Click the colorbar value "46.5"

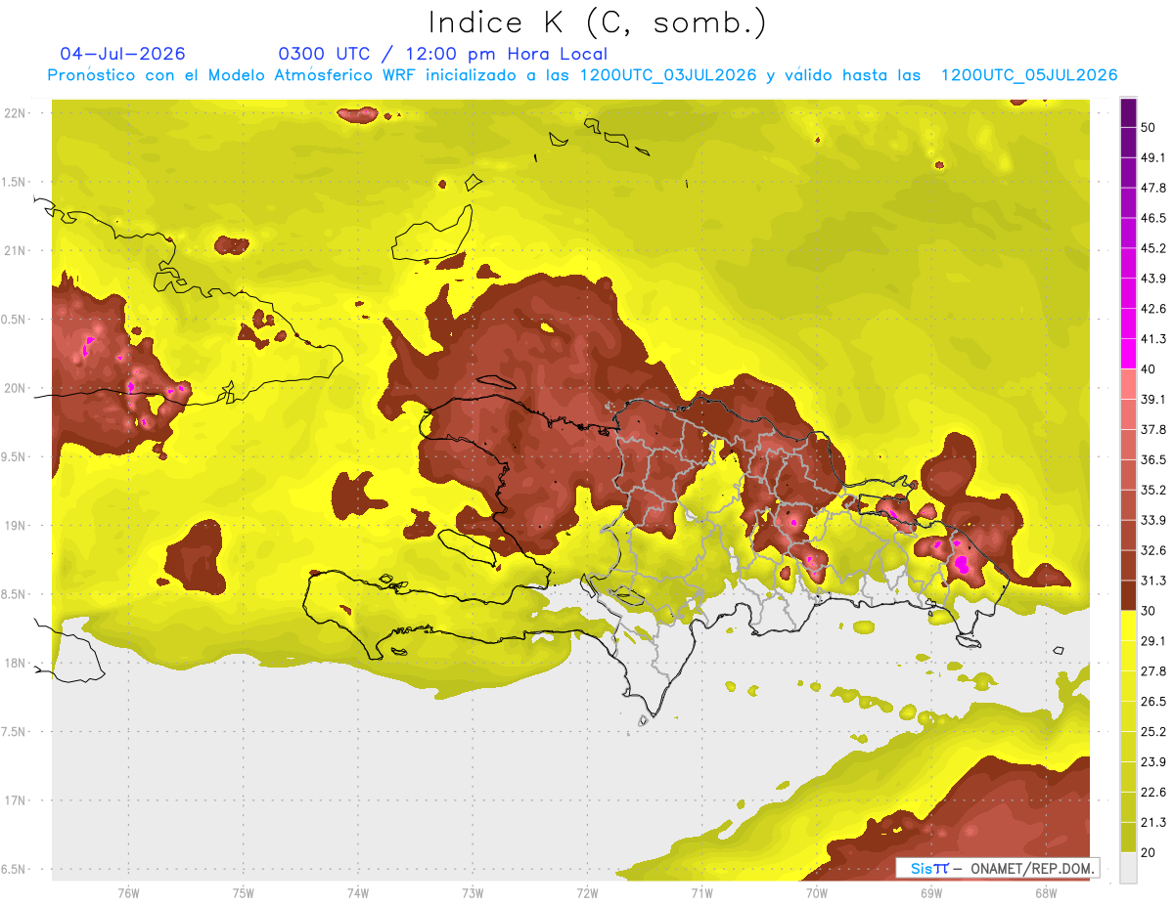tap(1152, 218)
